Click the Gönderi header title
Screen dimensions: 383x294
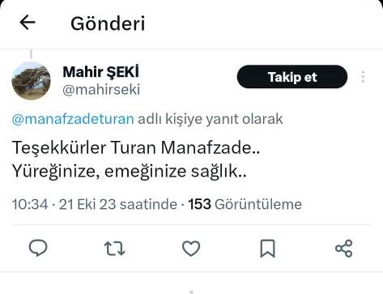[108, 23]
